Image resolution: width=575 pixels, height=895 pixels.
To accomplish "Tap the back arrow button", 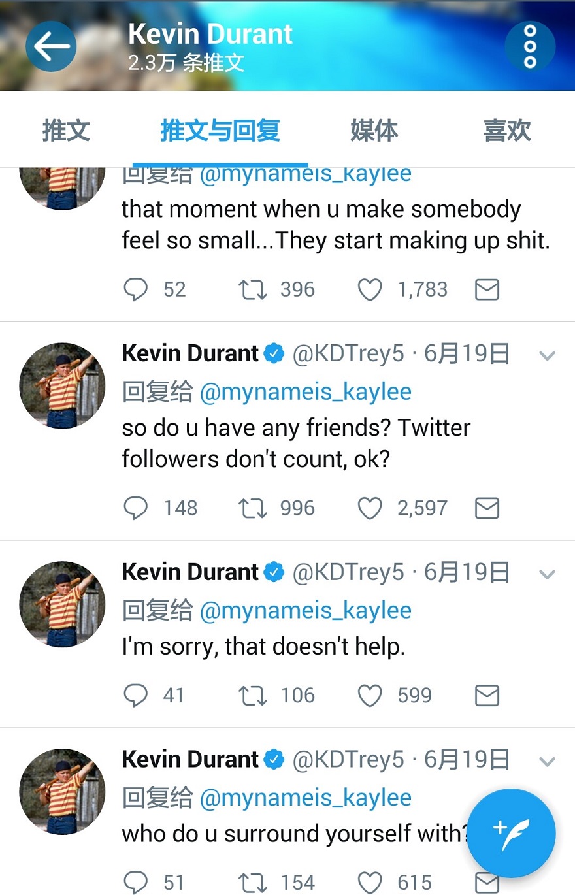I will (51, 46).
